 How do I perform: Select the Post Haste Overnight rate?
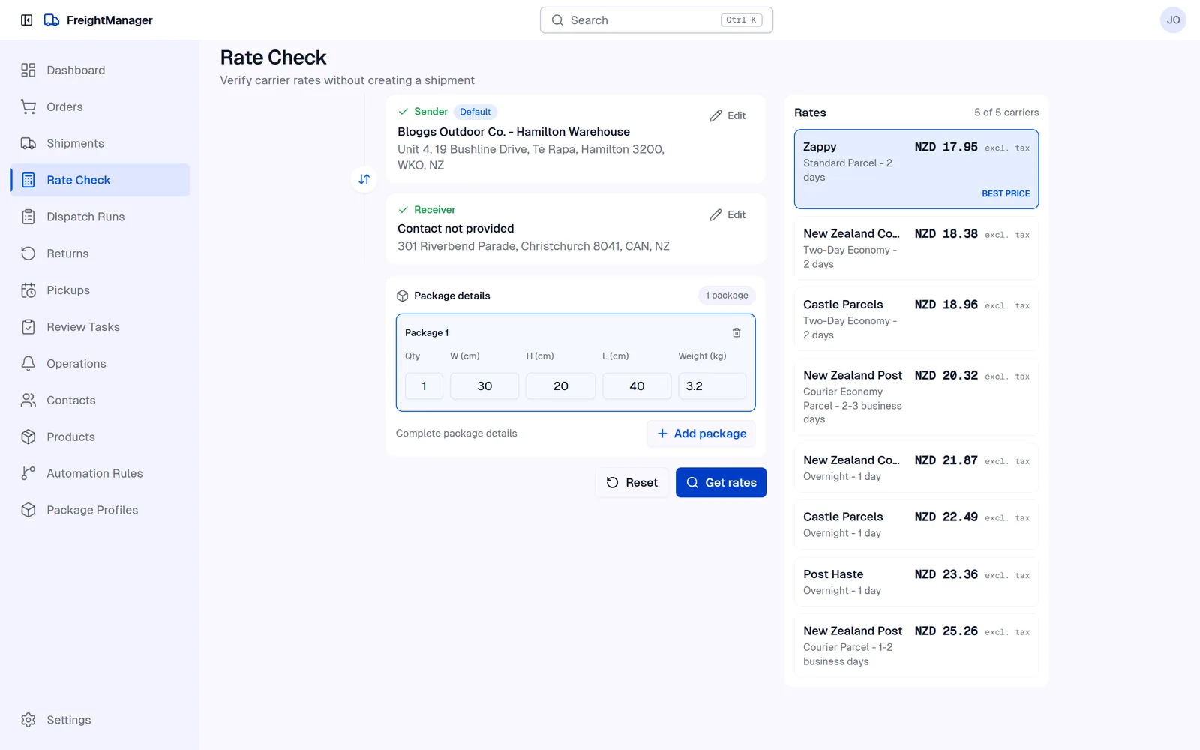tap(916, 582)
